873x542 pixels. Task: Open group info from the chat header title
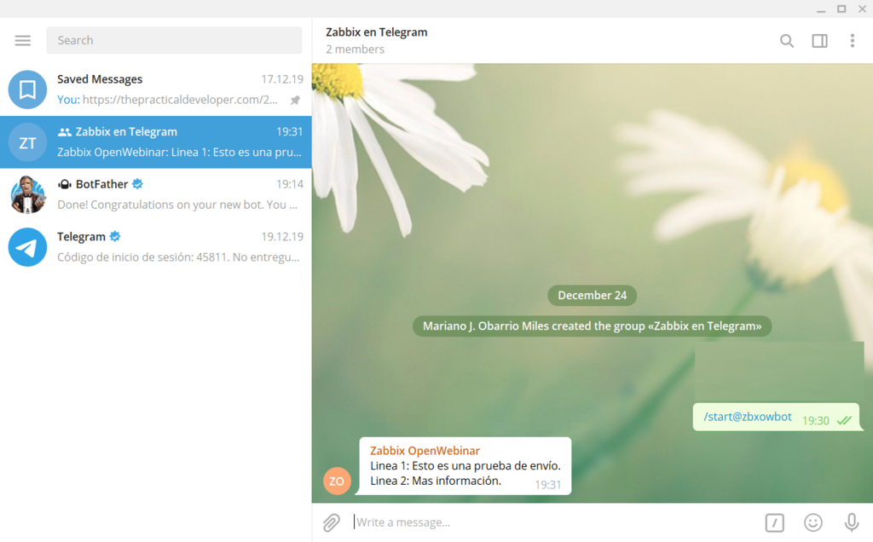[377, 32]
